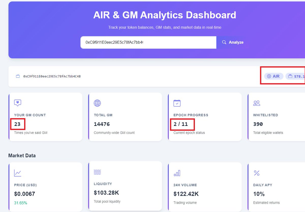Click the wallet address input field
The image size is (305, 212).
click(x=148, y=42)
